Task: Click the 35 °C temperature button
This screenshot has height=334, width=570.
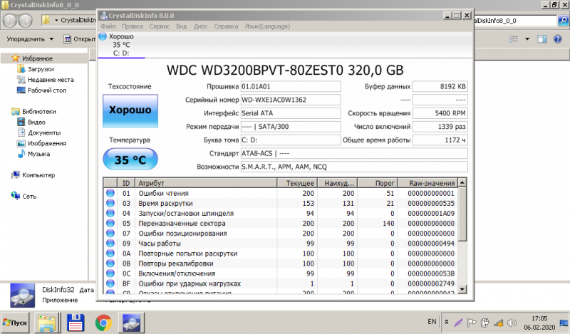Action: click(x=130, y=160)
